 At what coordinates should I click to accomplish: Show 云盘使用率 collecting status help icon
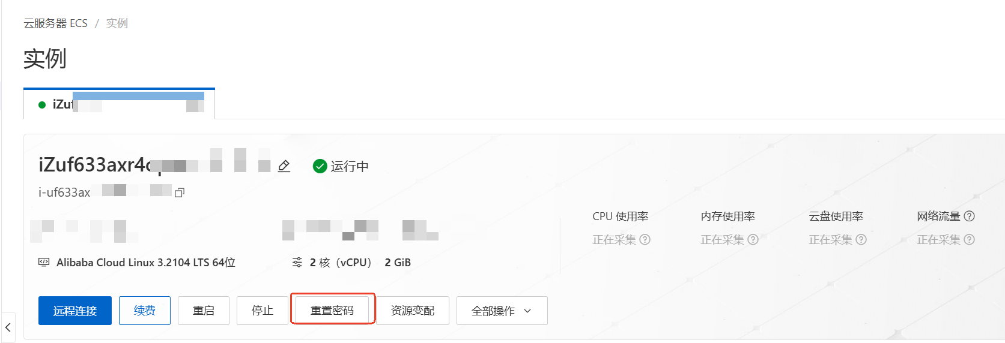point(861,240)
